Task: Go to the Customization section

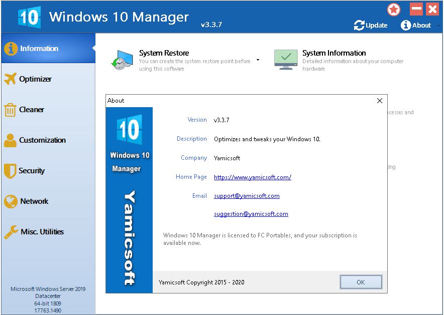Action: coord(48,140)
